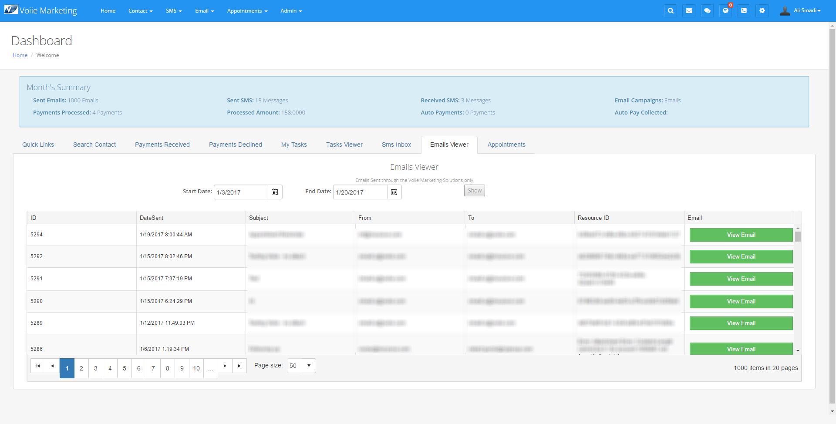Switch to the Sms Inbox tab
Image resolution: width=836 pixels, height=424 pixels.
point(396,145)
